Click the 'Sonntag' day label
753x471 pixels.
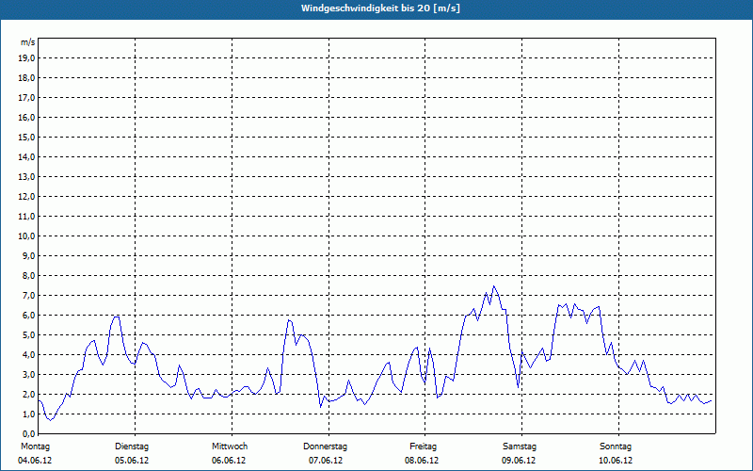tap(616, 447)
